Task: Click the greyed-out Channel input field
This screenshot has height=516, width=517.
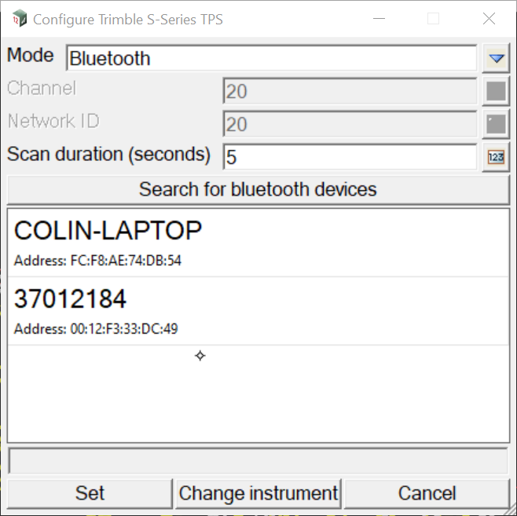Action: pos(350,92)
